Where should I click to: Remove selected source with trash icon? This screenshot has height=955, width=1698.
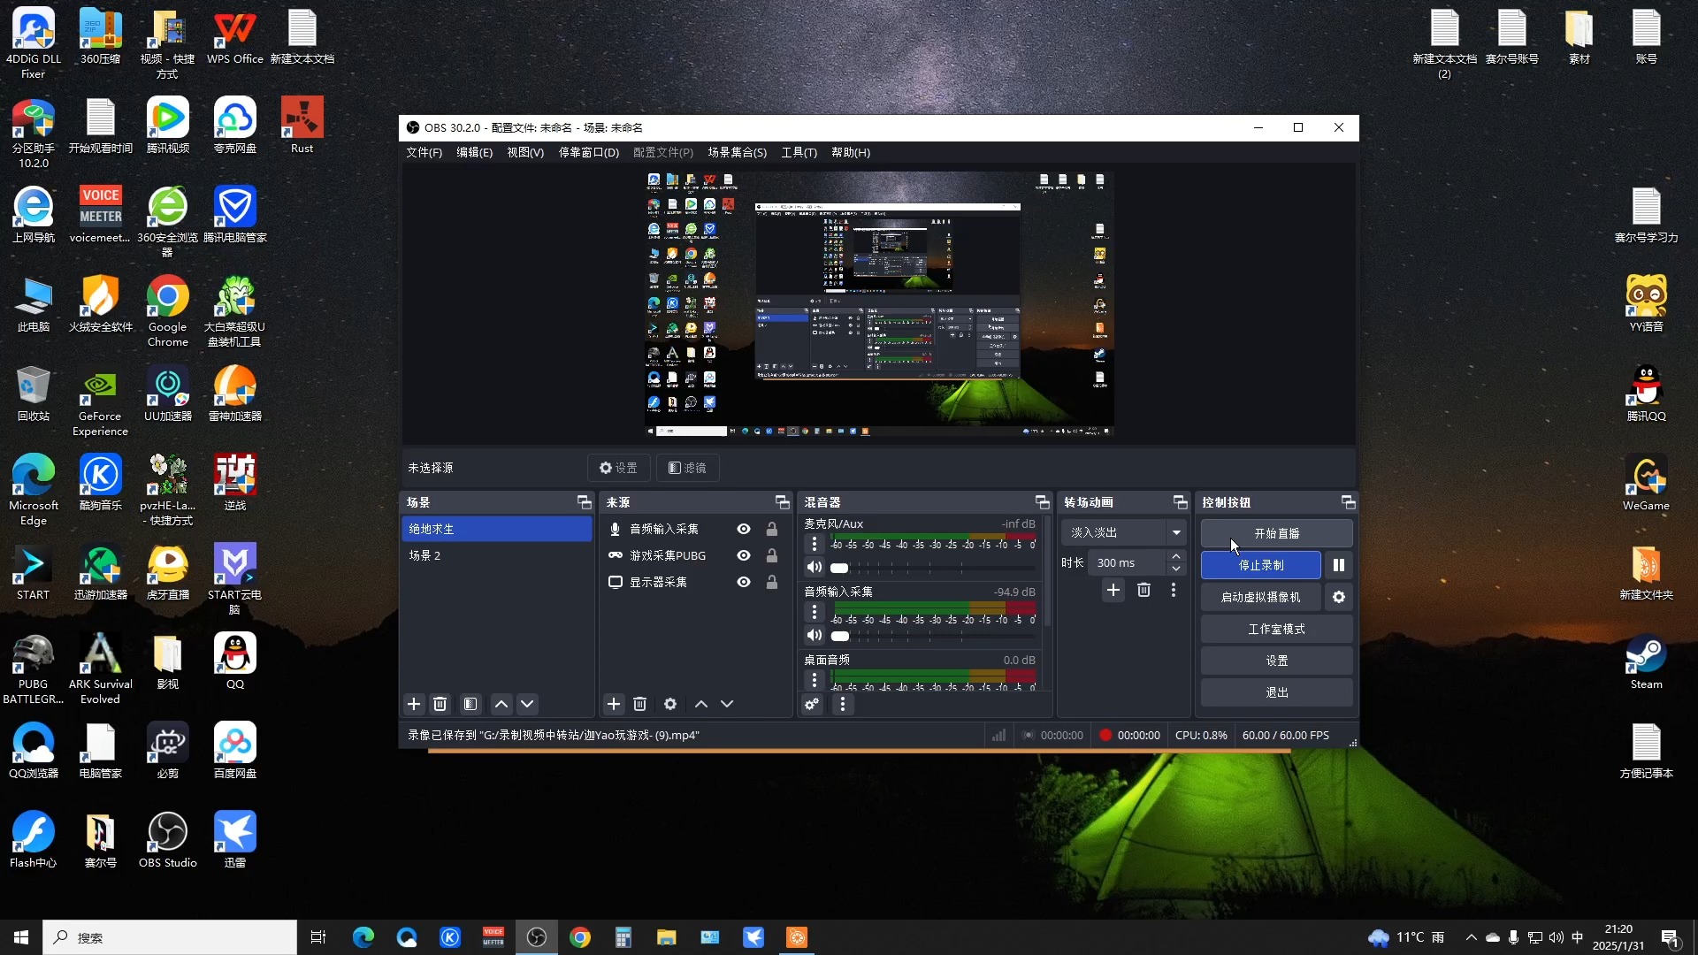639,704
